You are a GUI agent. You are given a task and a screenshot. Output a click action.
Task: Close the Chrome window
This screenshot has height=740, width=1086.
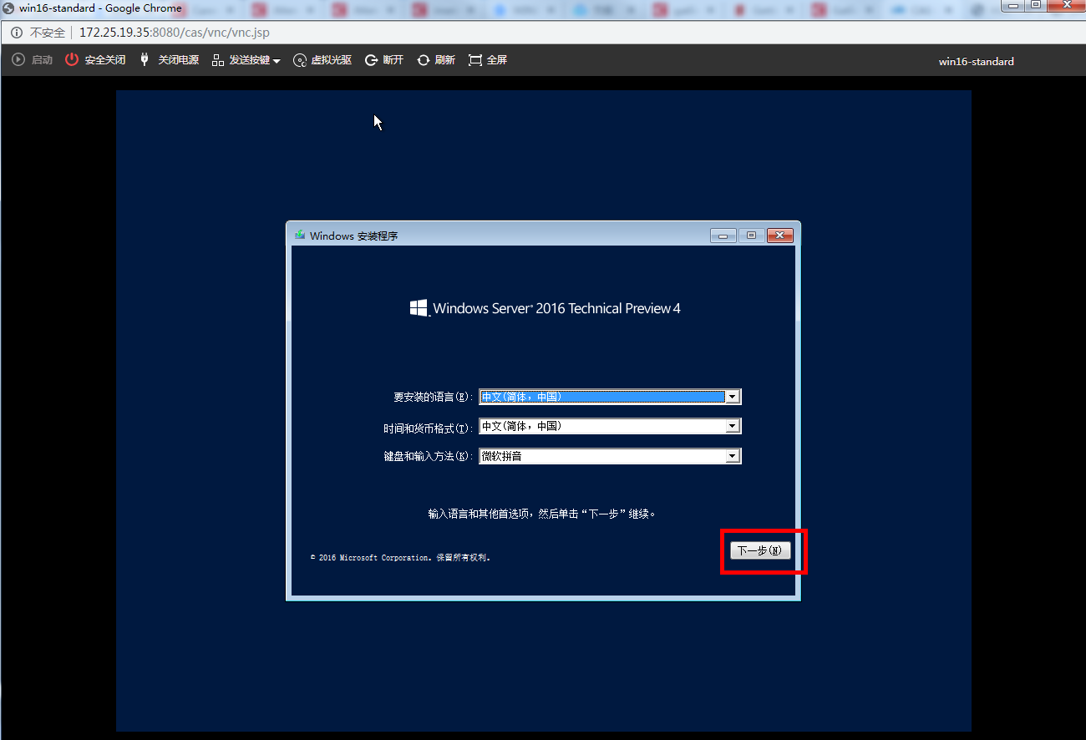coord(1065,5)
